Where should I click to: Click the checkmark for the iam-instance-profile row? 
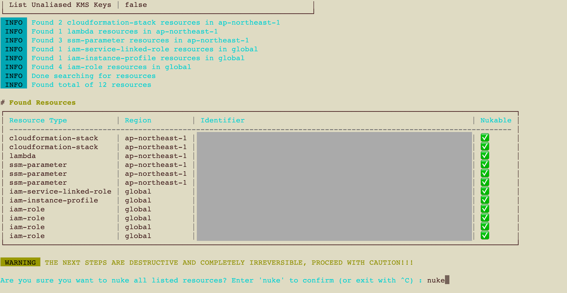pos(485,200)
